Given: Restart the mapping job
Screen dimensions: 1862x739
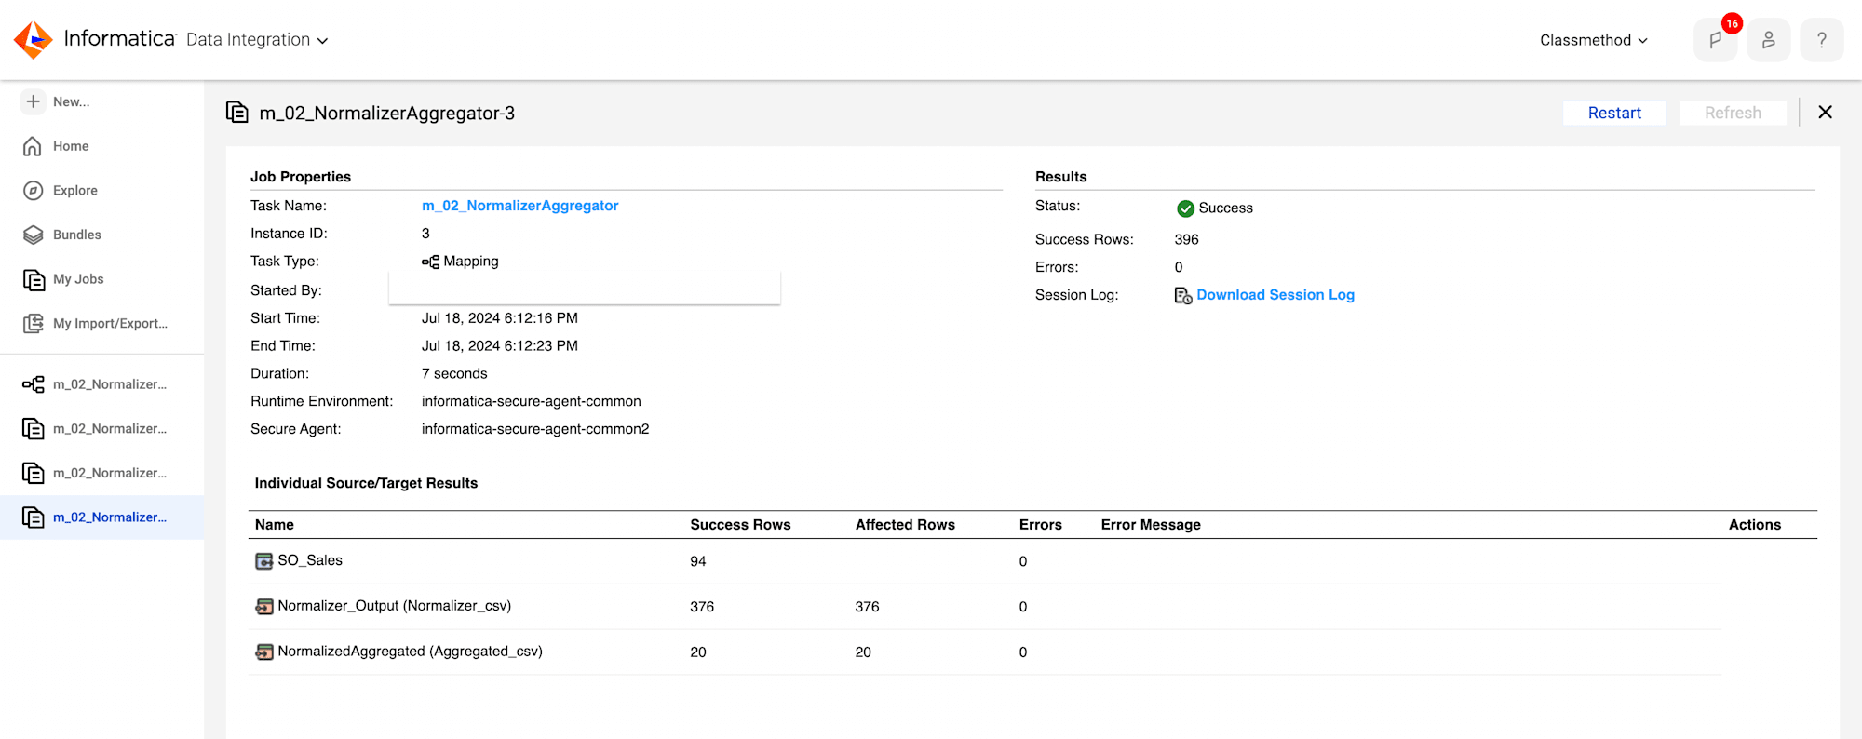Looking at the screenshot, I should pos(1614,113).
